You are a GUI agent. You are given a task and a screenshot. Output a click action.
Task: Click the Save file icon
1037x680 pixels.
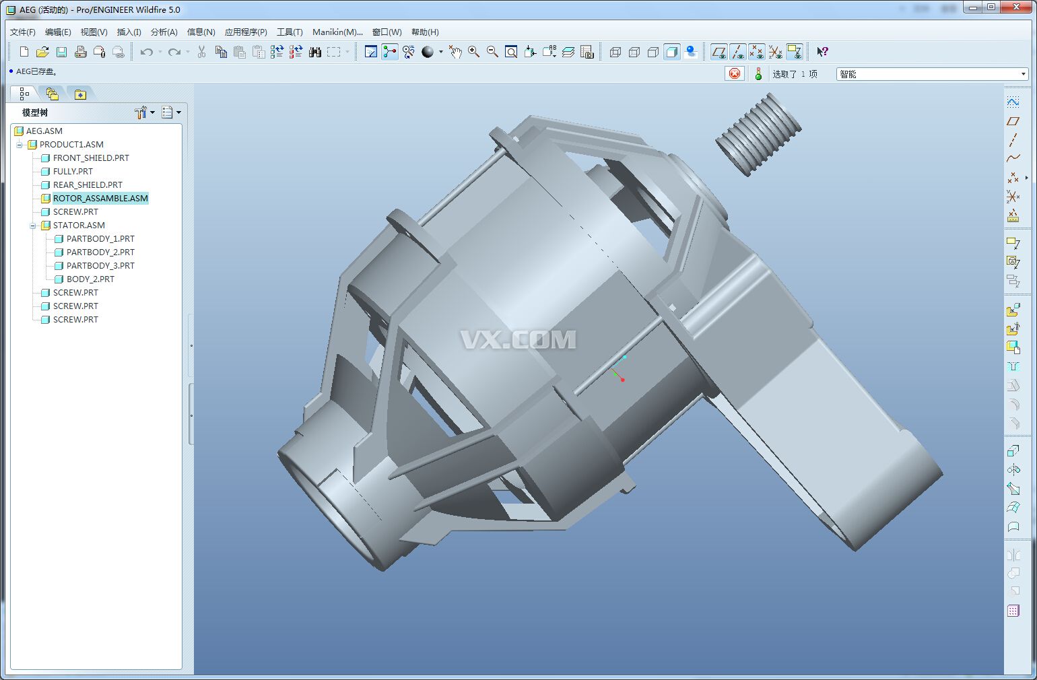click(x=61, y=52)
